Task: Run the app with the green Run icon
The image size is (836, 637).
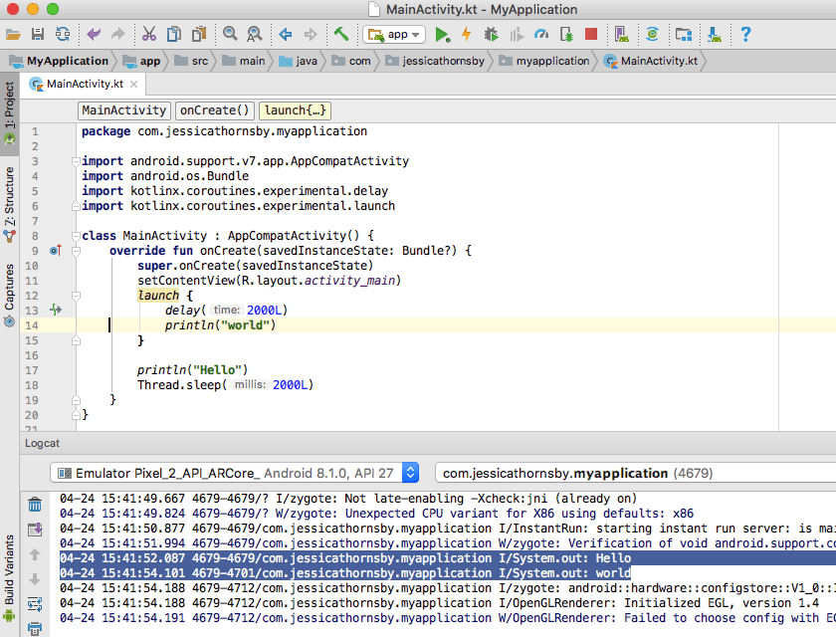Action: click(441, 33)
